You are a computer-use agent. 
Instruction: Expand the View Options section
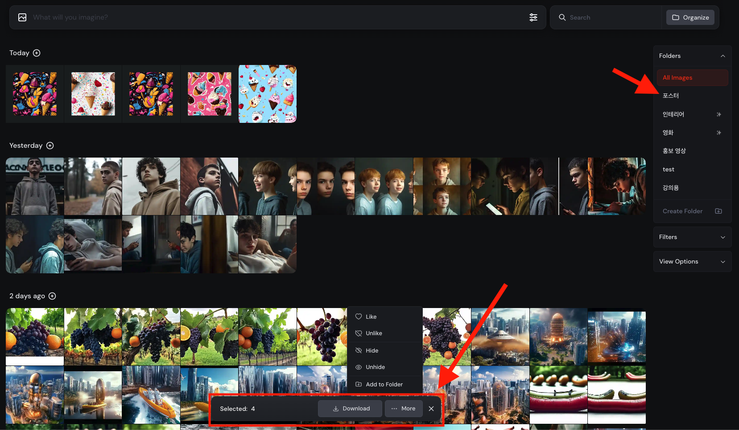pyautogui.click(x=692, y=262)
